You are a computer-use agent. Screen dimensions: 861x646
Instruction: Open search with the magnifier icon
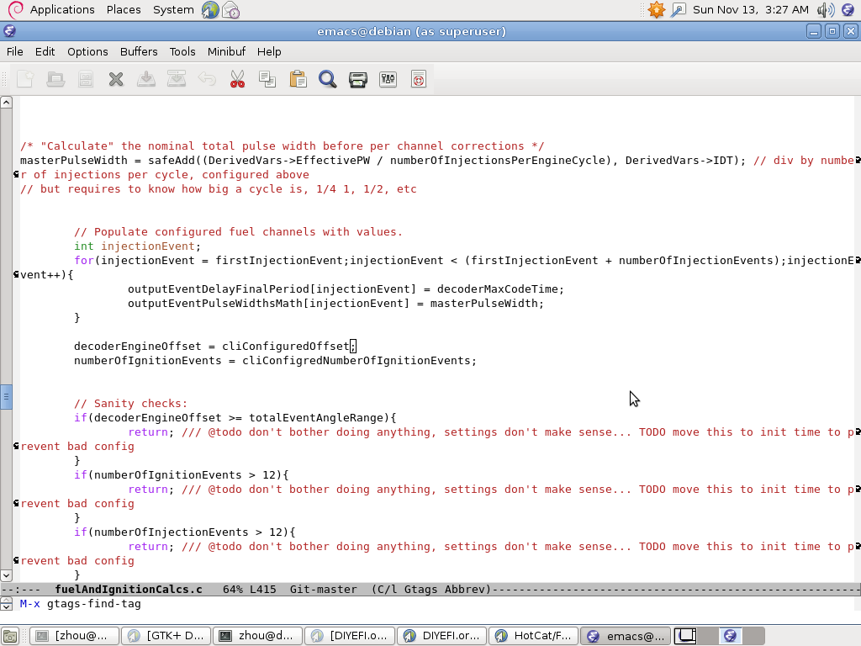pos(328,79)
